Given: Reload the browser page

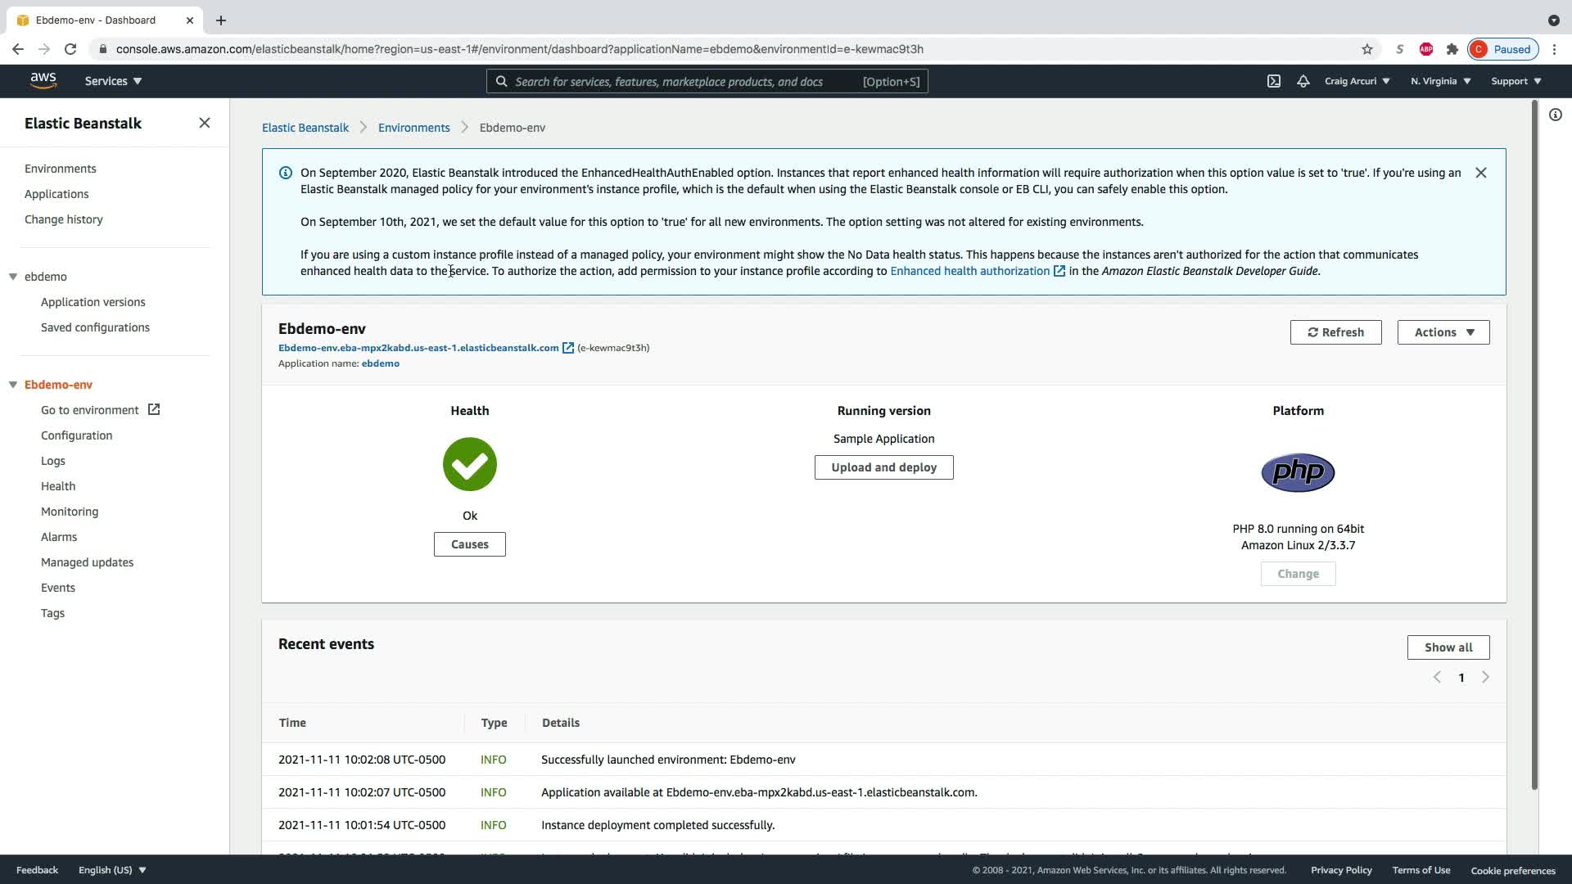Looking at the screenshot, I should [70, 49].
